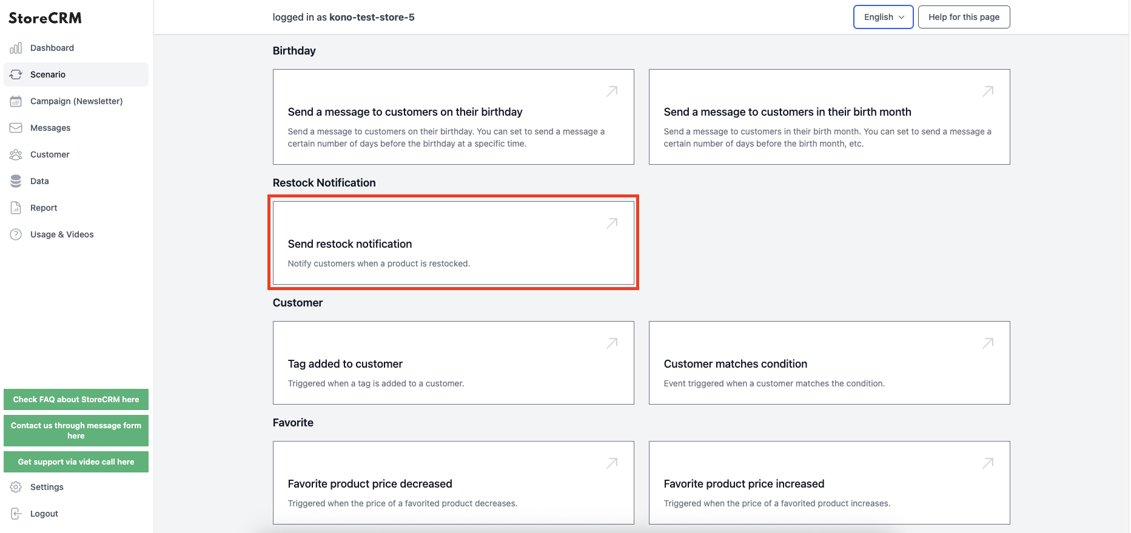Open the 'Tag added to customer' card
The image size is (1131, 533).
pyautogui.click(x=454, y=363)
